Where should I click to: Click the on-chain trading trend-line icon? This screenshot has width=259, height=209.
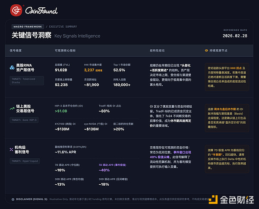click(x=12, y=108)
